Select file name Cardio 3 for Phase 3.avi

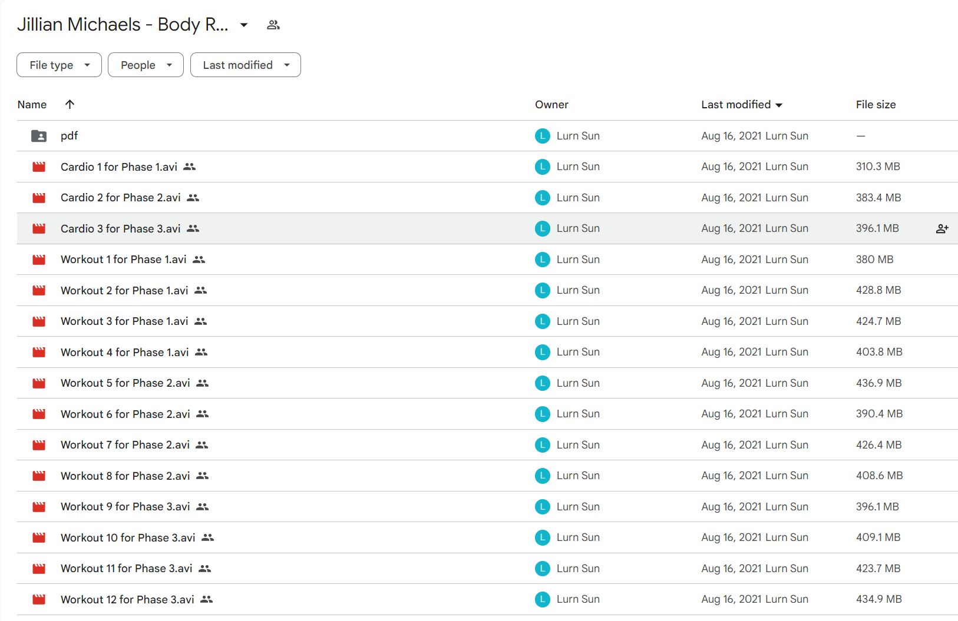pyautogui.click(x=121, y=228)
